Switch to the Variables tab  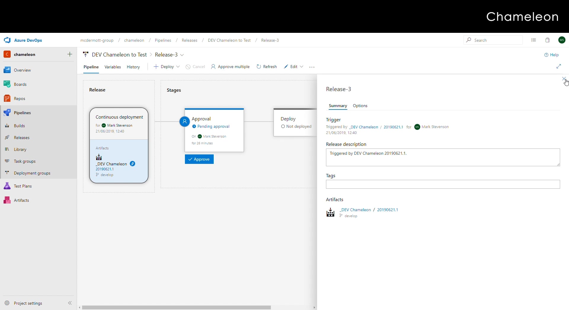click(113, 67)
